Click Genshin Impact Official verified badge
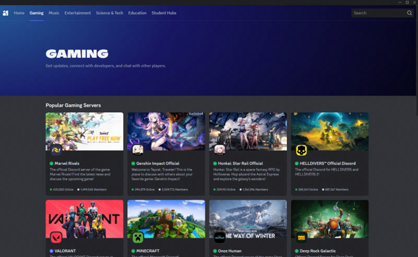The height and width of the screenshot is (257, 418). 133,163
